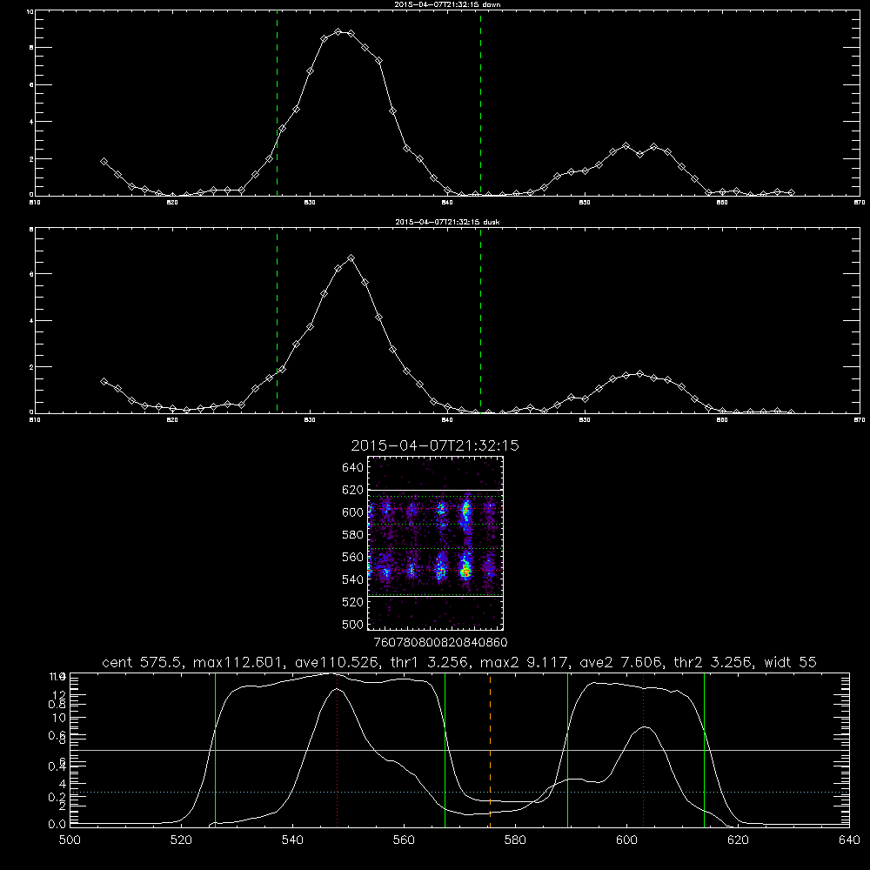Click the secondary double peak on dawn curve
Screen dimensions: 870x870
639,149
